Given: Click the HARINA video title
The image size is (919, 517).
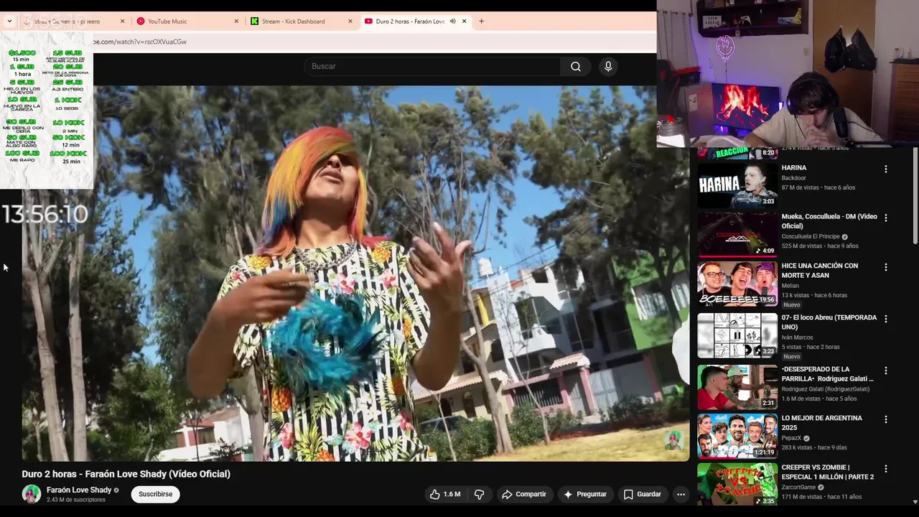Looking at the screenshot, I should 794,168.
